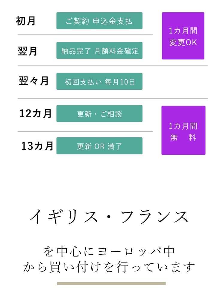This screenshot has width=223, height=300.
Task: Click the divider line below 翌々月 row
Action: [x=113, y=99]
